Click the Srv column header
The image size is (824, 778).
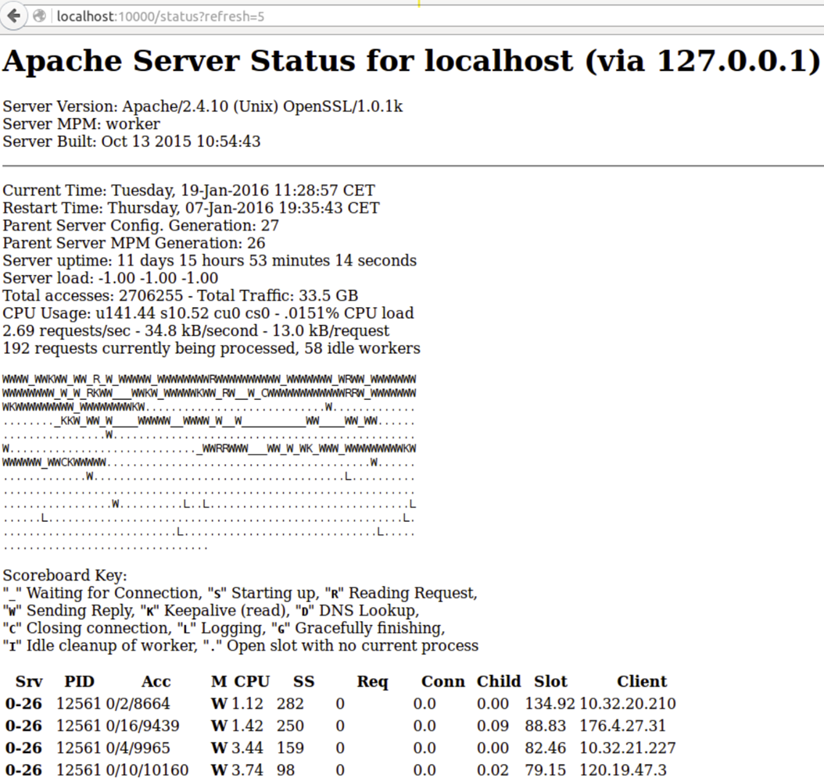pyautogui.click(x=30, y=681)
